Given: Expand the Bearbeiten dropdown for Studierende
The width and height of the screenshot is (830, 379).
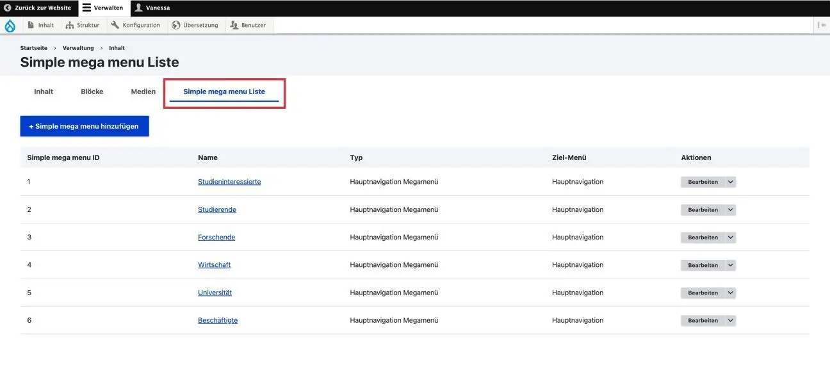Looking at the screenshot, I should [729, 209].
